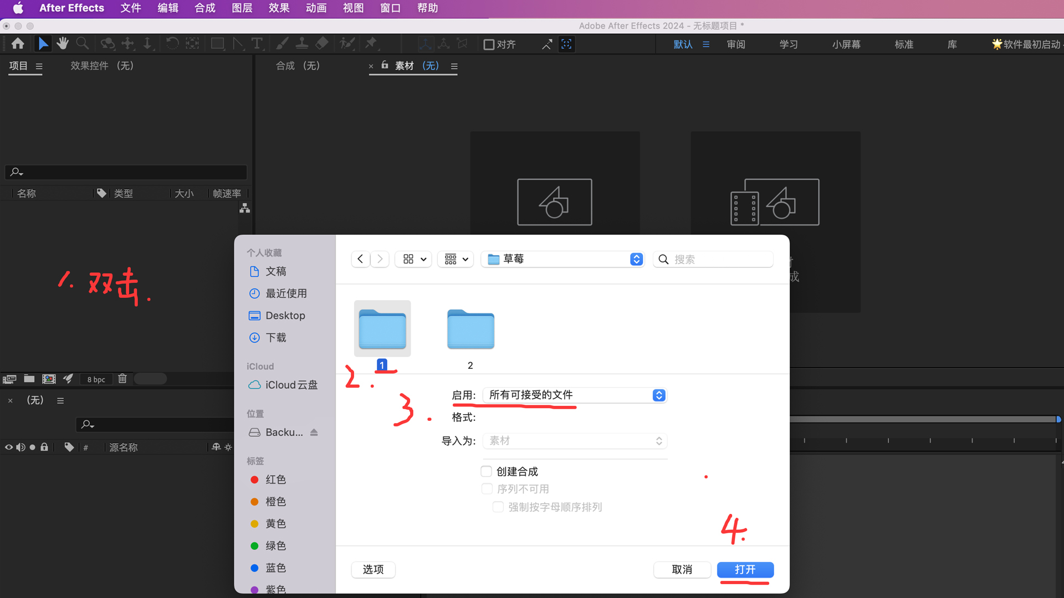
Task: Select the Brush tool
Action: (x=283, y=44)
